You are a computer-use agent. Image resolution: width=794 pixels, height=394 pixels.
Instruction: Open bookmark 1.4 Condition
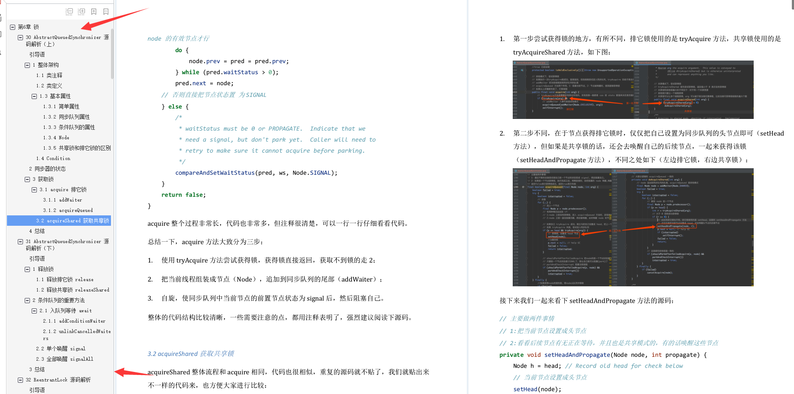(53, 158)
